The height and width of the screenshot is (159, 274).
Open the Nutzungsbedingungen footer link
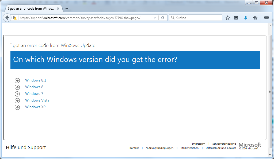pyautogui.click(x=159, y=148)
